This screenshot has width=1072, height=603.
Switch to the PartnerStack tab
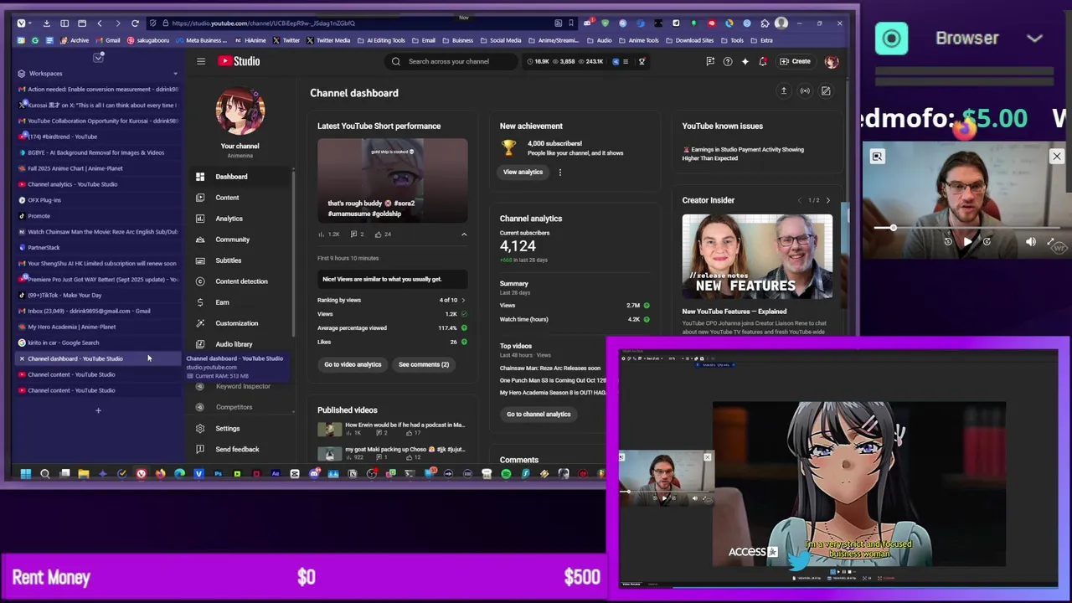[x=98, y=248]
